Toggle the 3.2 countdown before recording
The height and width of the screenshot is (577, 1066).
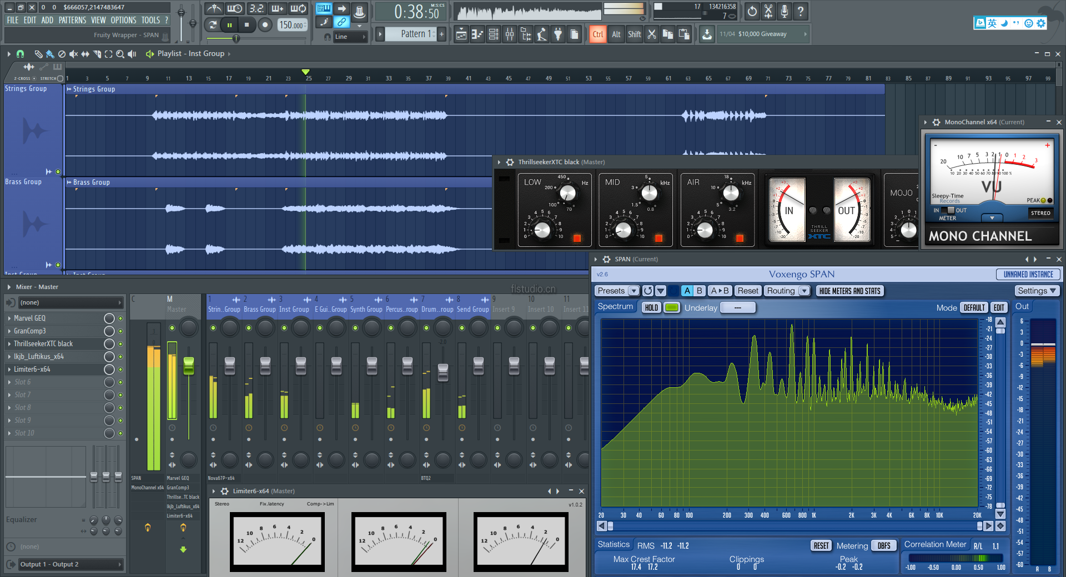256,9
